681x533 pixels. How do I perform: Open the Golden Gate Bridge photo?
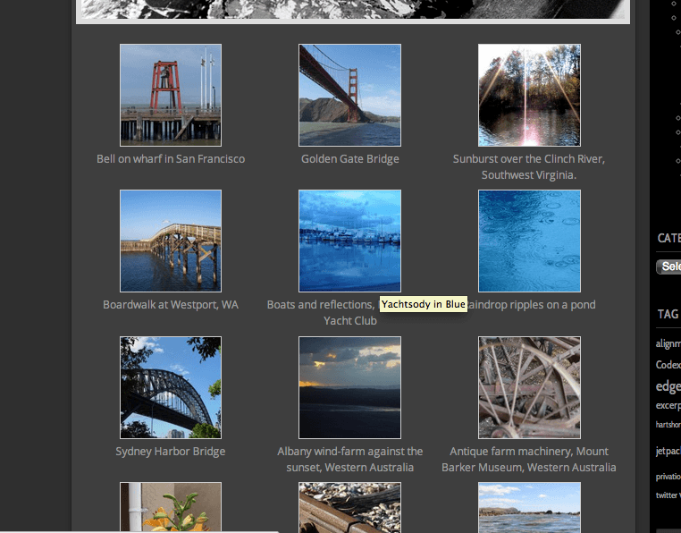(349, 95)
